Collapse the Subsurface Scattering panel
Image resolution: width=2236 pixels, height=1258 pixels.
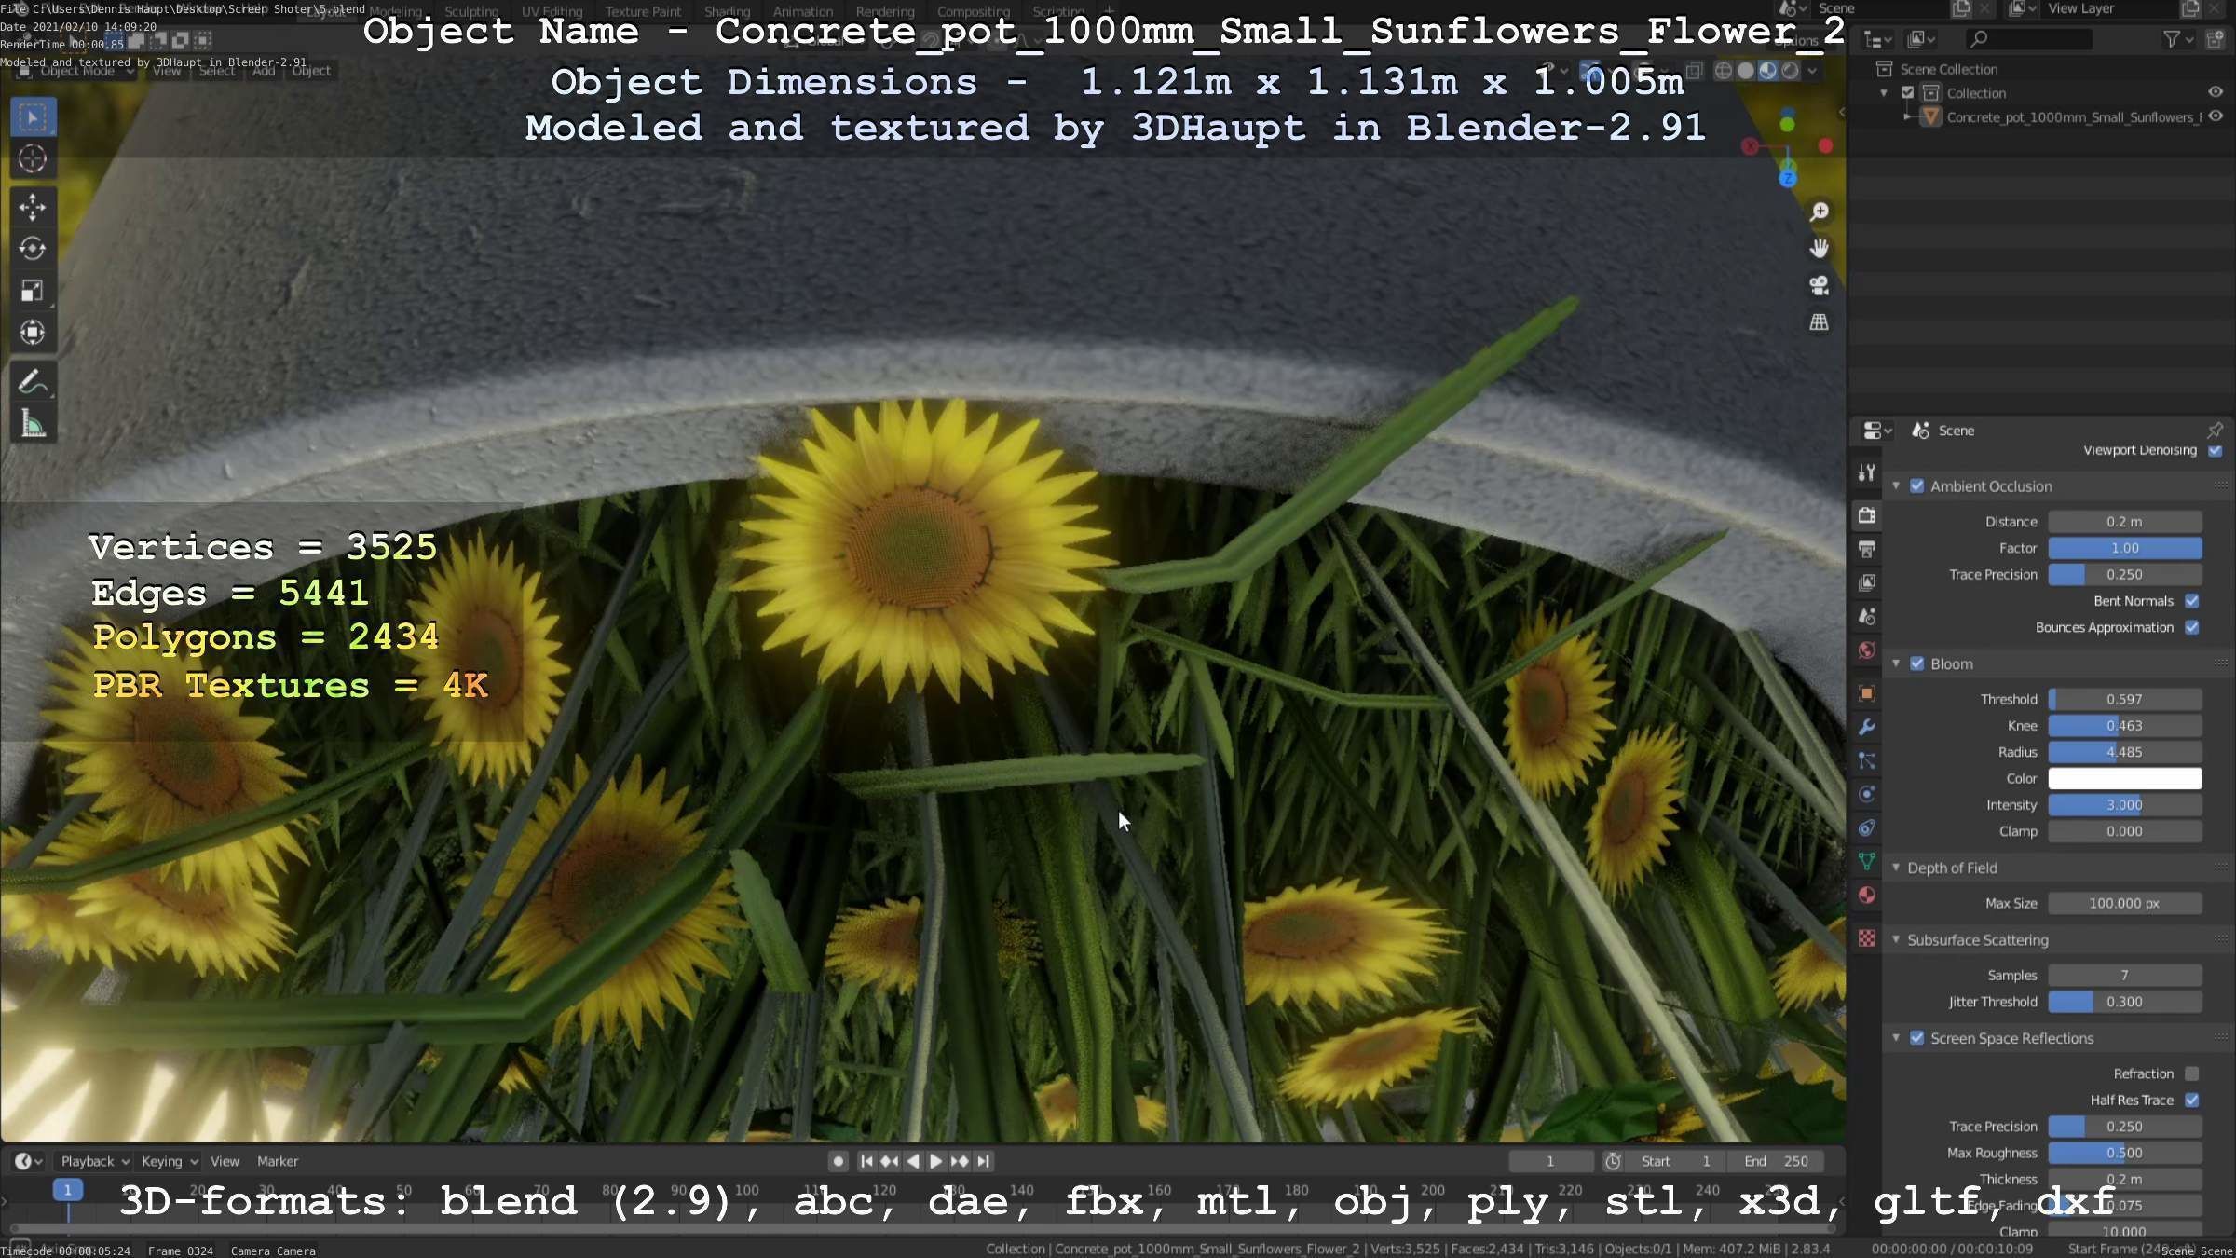[x=1896, y=939]
